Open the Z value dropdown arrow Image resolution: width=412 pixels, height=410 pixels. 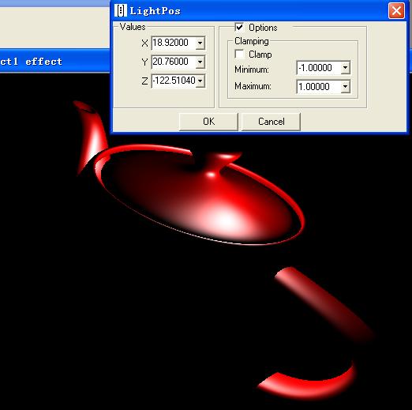coord(200,81)
